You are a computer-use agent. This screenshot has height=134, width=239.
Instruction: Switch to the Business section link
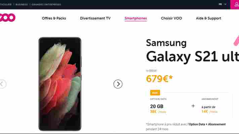click(22, 4)
